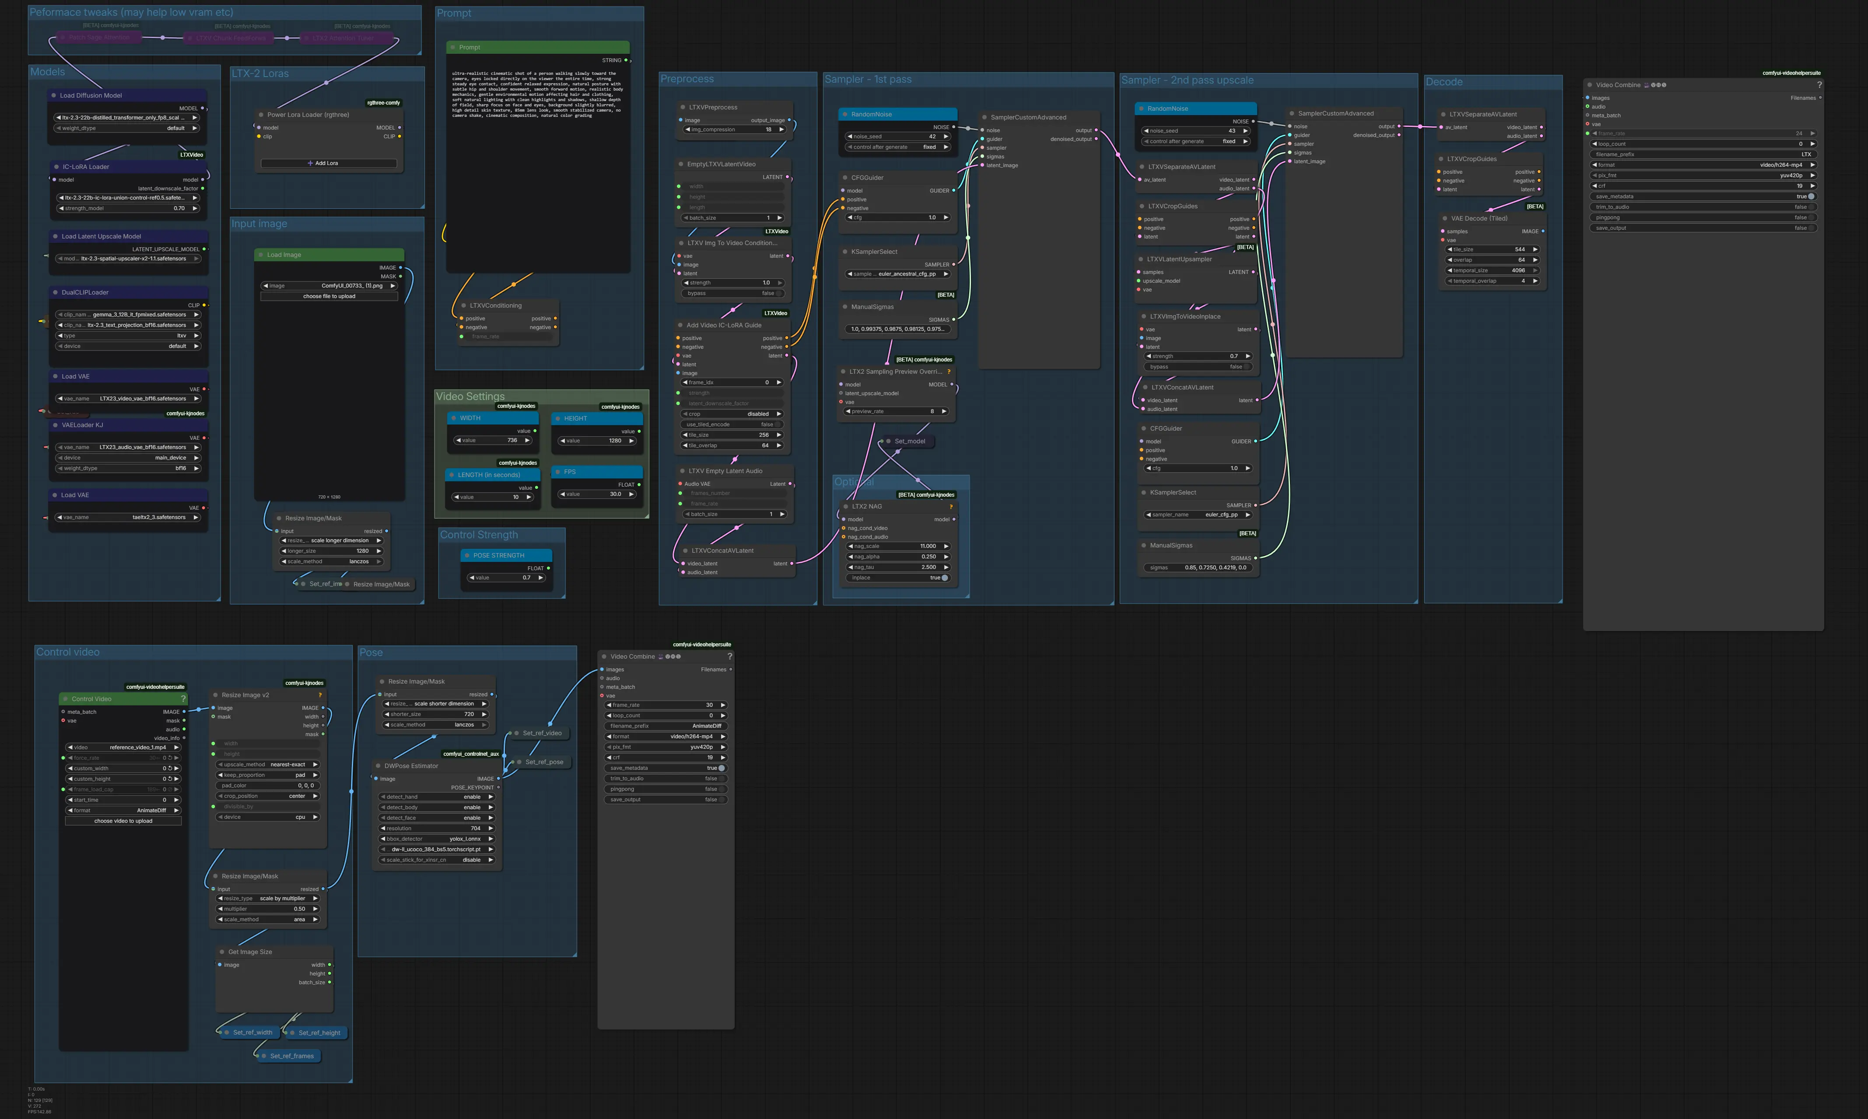Open help for Control Video node
This screenshot has height=1119, width=1868.
[x=182, y=699]
